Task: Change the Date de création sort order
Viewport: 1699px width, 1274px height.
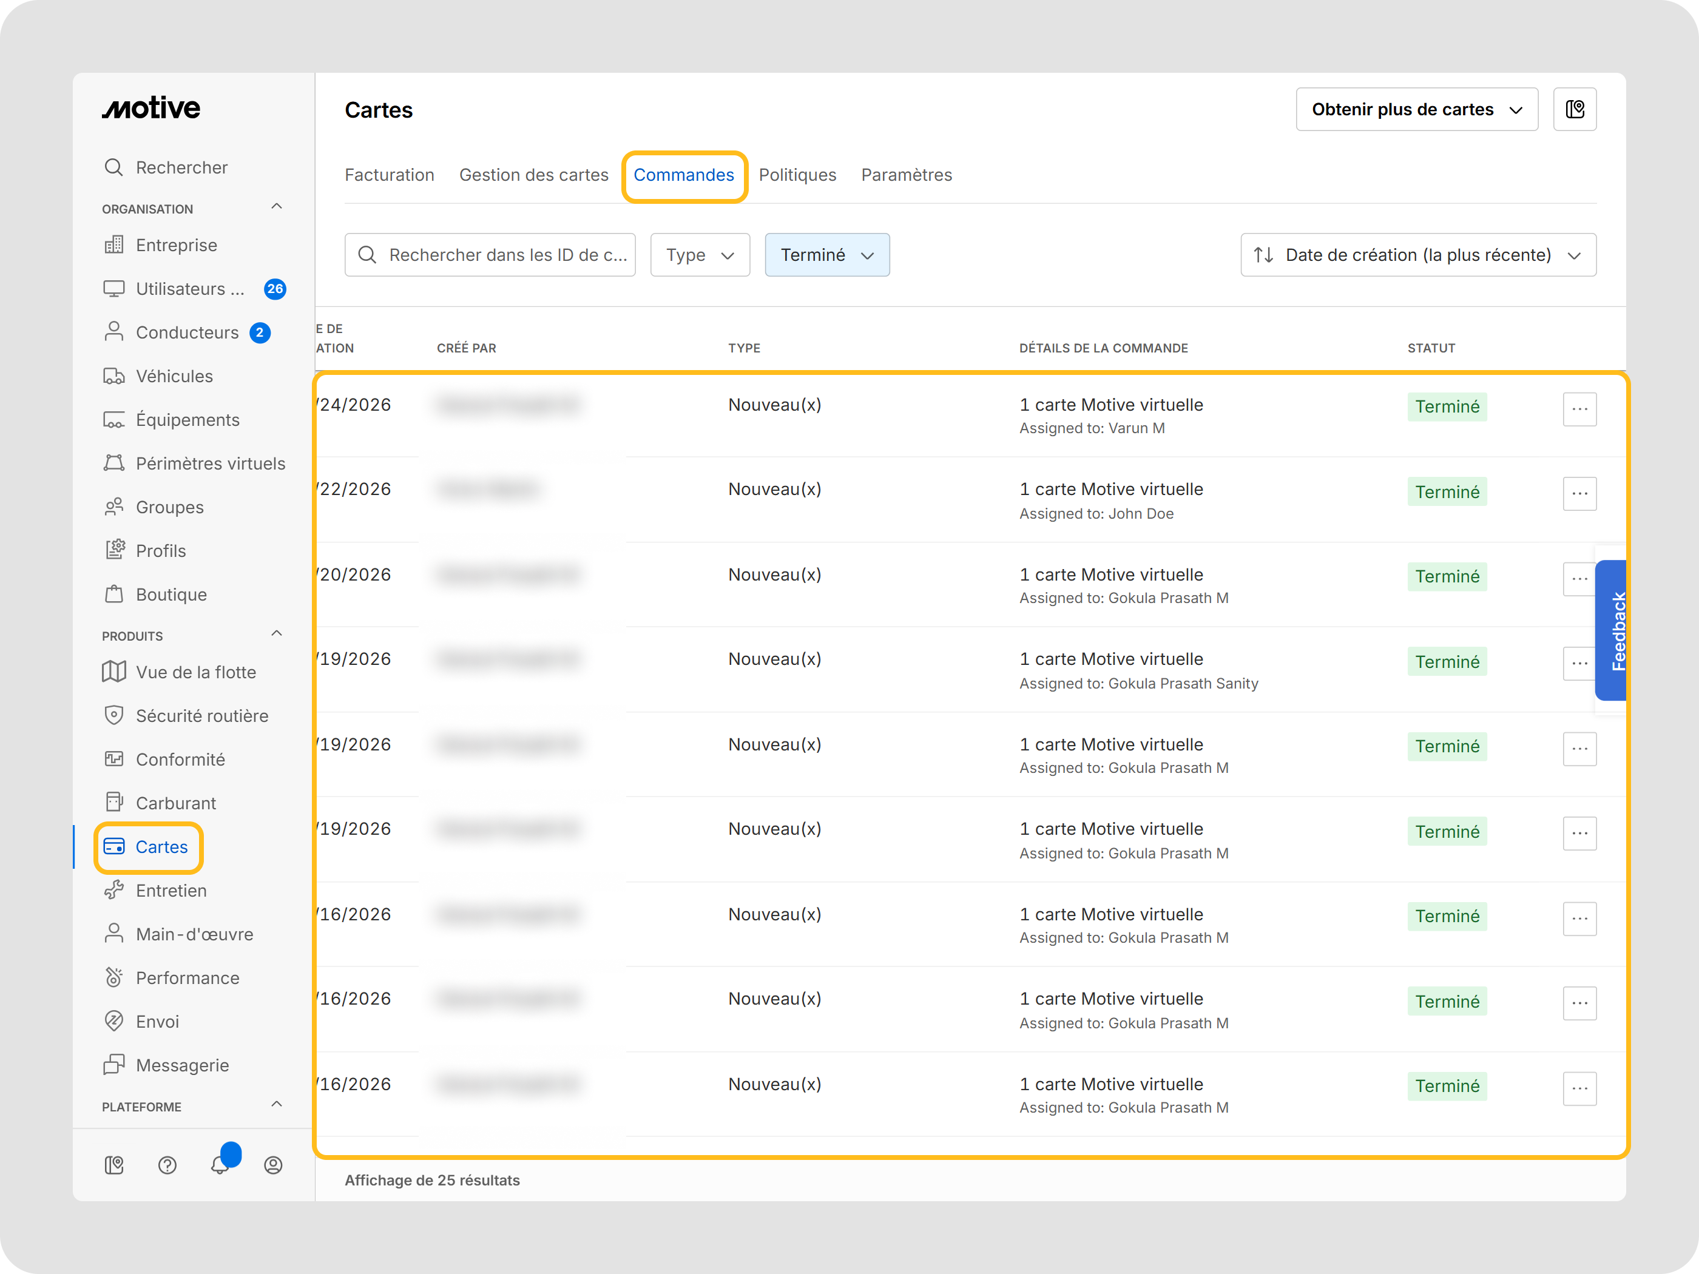Action: pyautogui.click(x=1419, y=255)
